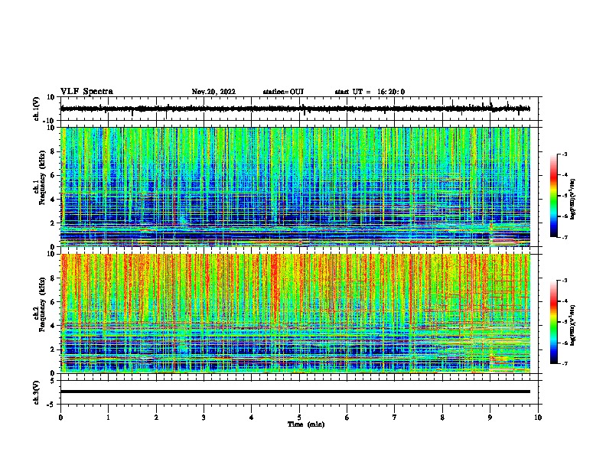Click the "8" kHz tick on ch.1 frequency axis
Viewport: 606px width, 468px height.
click(x=54, y=151)
